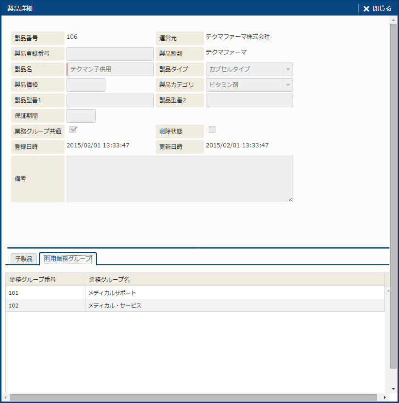Click the 製品登録番号 input field

tap(110, 54)
